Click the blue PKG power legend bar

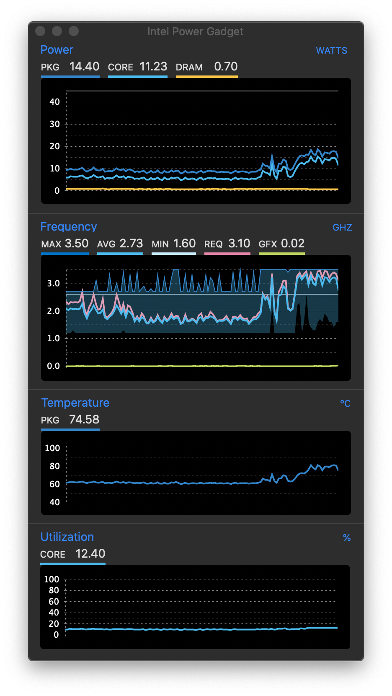70,77
